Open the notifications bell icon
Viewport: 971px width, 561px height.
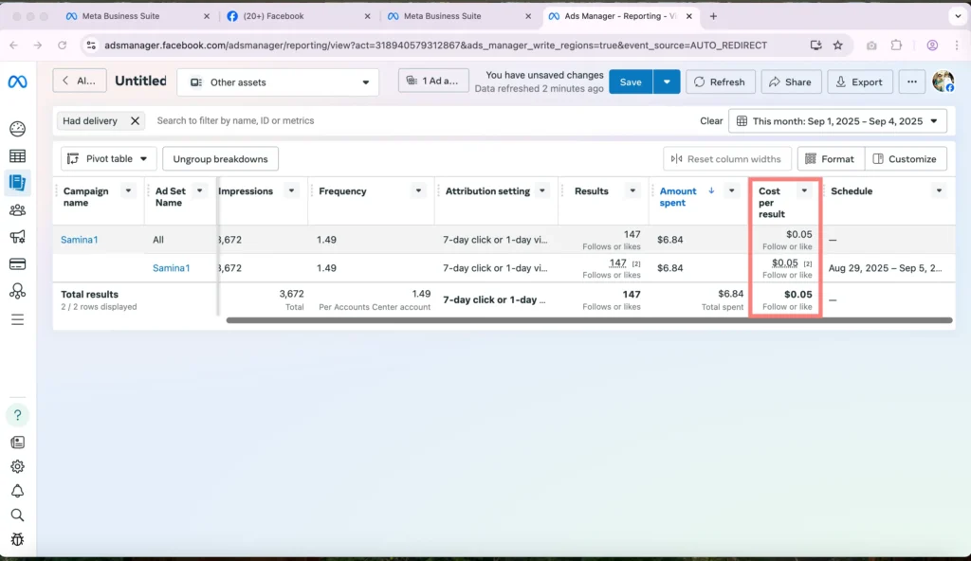17,491
